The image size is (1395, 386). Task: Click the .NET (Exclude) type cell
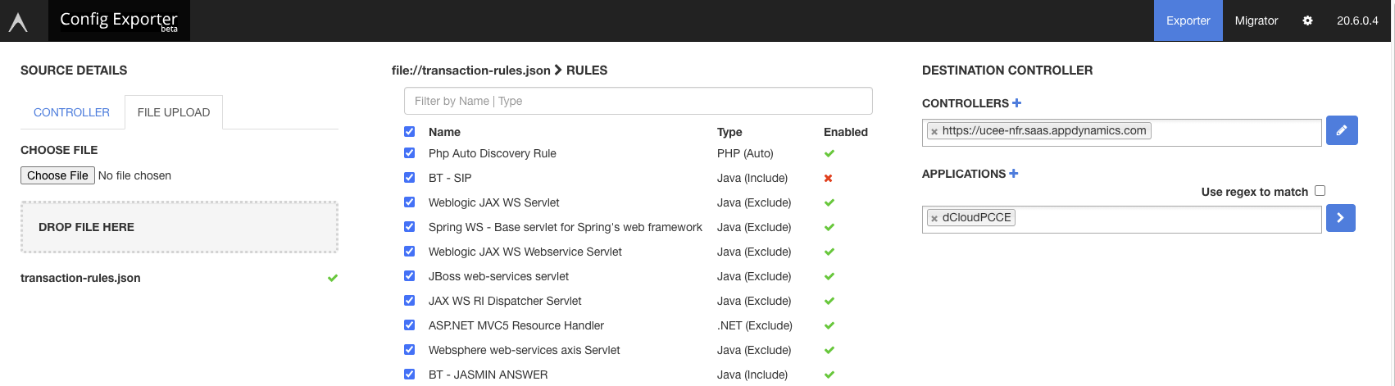point(755,325)
